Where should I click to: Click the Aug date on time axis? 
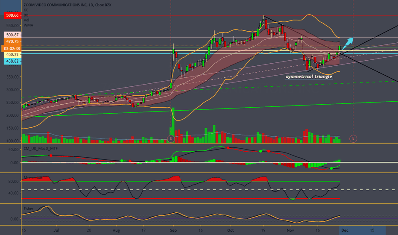click(116, 230)
